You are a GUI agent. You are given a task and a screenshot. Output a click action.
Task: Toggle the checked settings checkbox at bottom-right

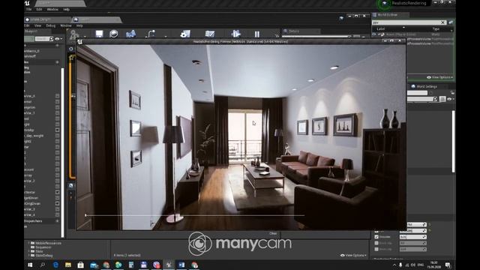(376, 237)
